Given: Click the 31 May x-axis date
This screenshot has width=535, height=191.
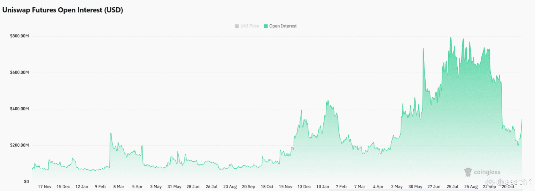Looking at the screenshot, I should tap(174, 187).
